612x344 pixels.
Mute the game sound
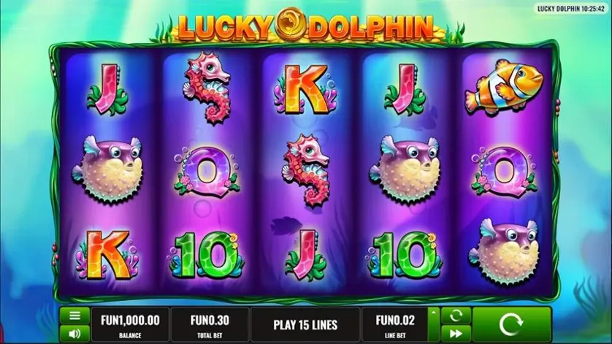click(x=74, y=334)
